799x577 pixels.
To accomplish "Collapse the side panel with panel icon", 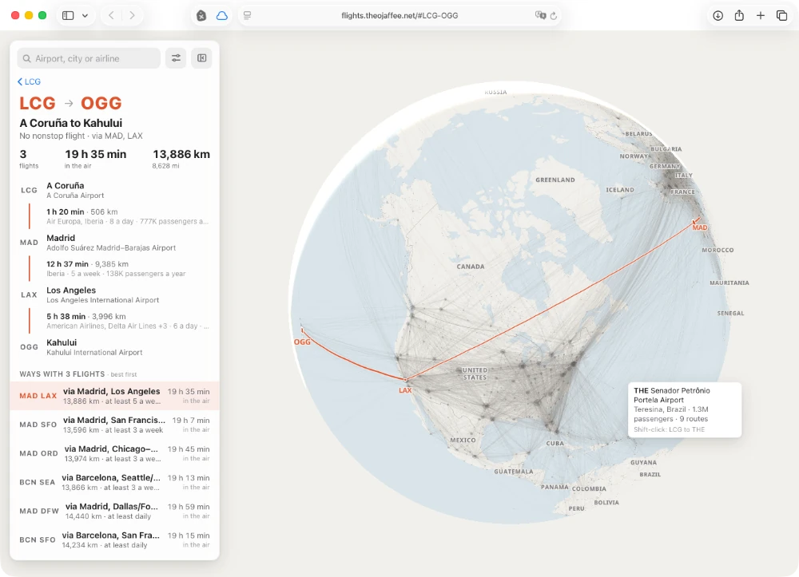I will coord(202,58).
